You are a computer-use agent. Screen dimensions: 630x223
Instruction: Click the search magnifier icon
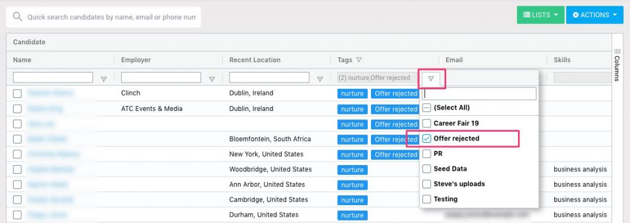(x=17, y=17)
